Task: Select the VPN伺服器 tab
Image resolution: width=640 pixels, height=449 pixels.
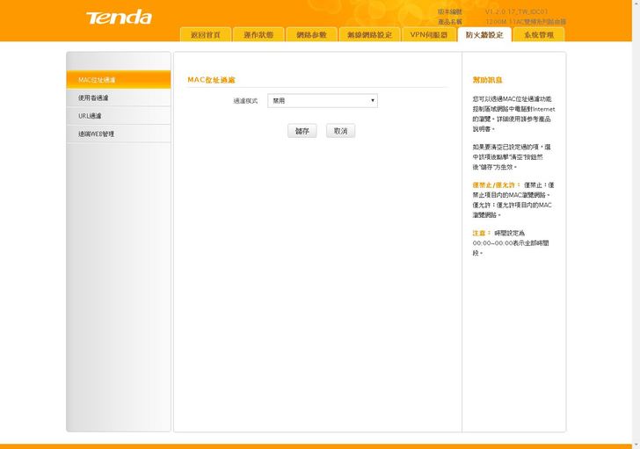Action: (428, 35)
